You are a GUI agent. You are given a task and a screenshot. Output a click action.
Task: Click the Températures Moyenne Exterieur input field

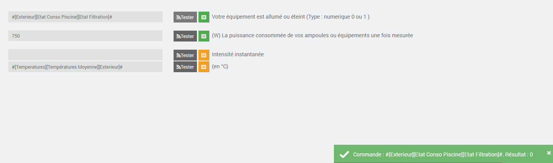pos(85,67)
